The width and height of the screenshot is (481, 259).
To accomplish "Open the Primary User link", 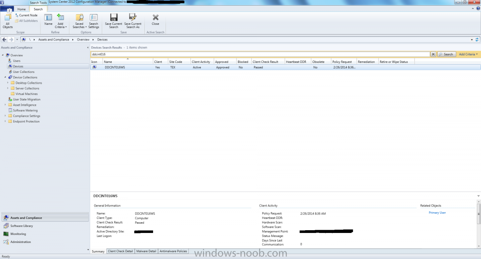I will pyautogui.click(x=437, y=213).
